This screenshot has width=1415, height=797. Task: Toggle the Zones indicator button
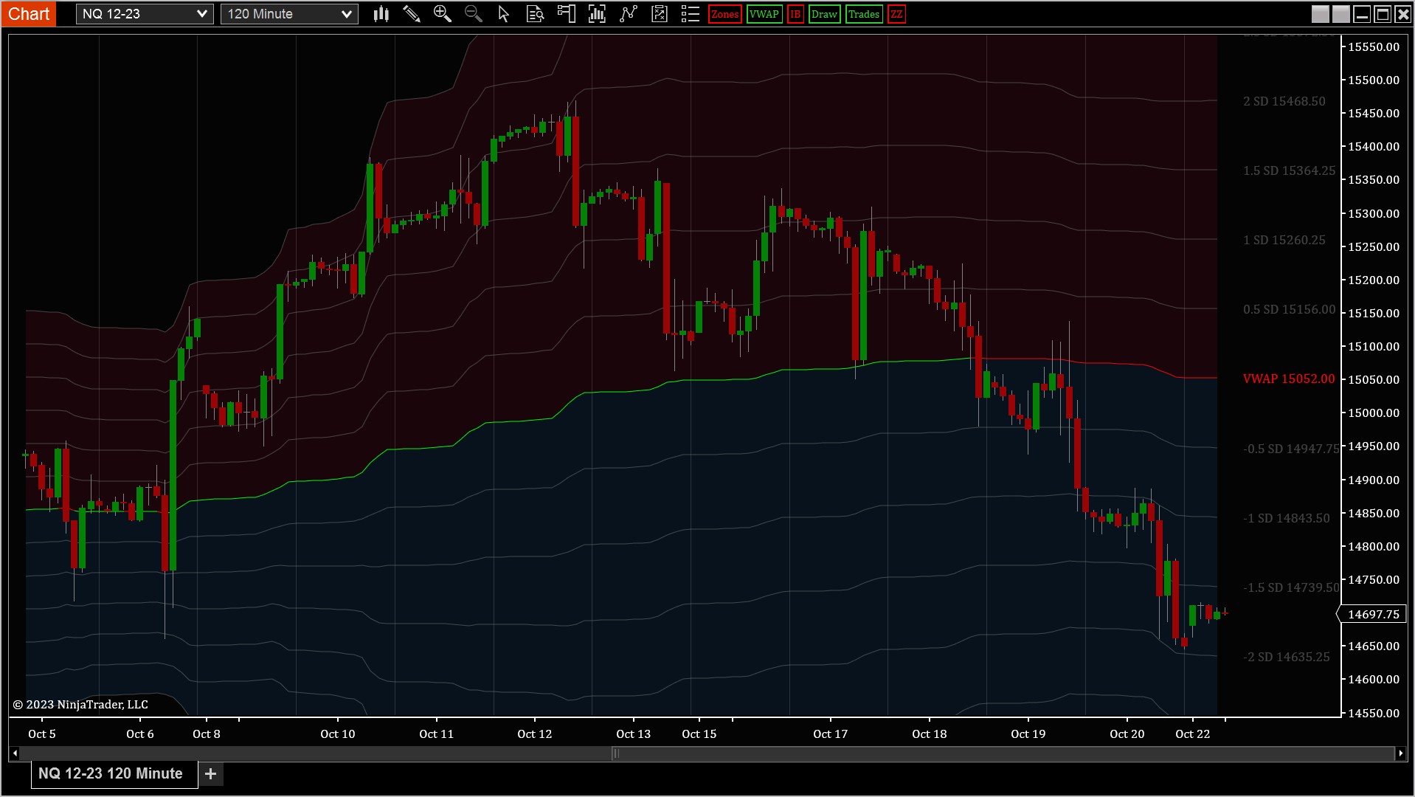[724, 14]
